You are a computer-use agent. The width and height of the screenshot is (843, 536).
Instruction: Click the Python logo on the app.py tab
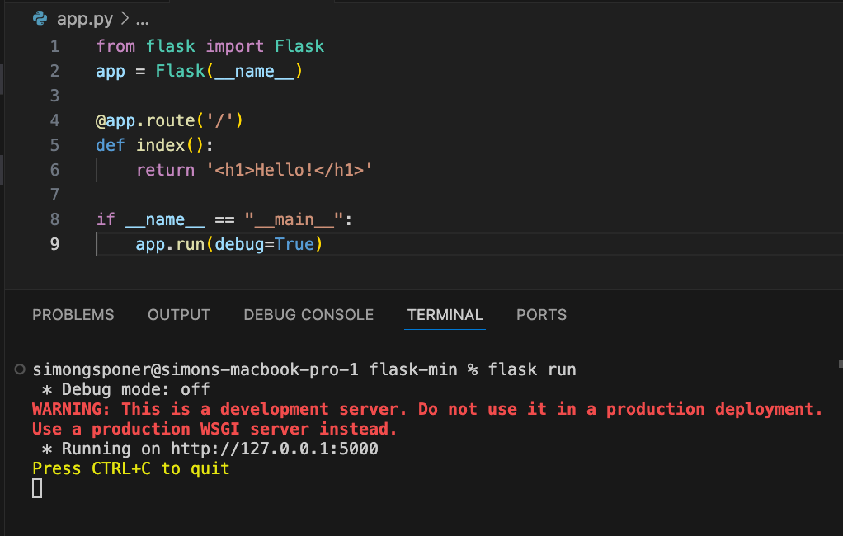coord(40,17)
